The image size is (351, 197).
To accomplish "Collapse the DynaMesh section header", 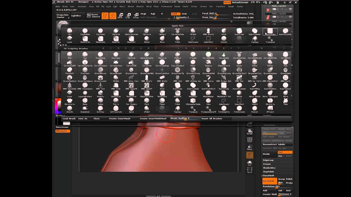I will coord(268,176).
